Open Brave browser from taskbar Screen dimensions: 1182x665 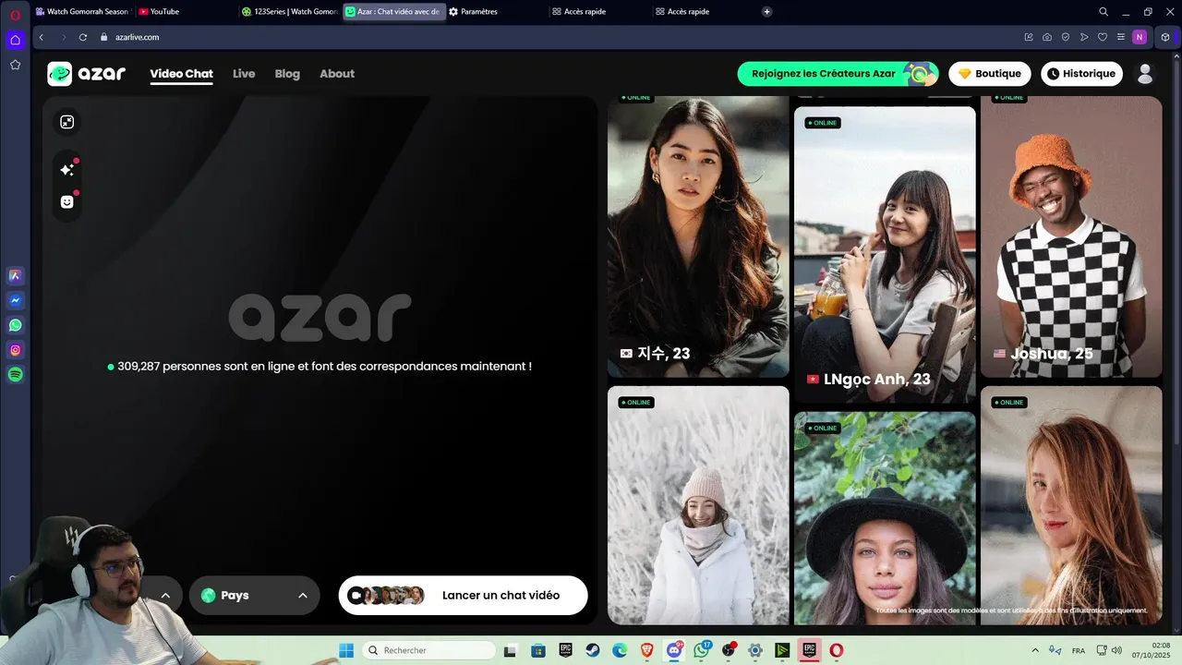coord(647,650)
